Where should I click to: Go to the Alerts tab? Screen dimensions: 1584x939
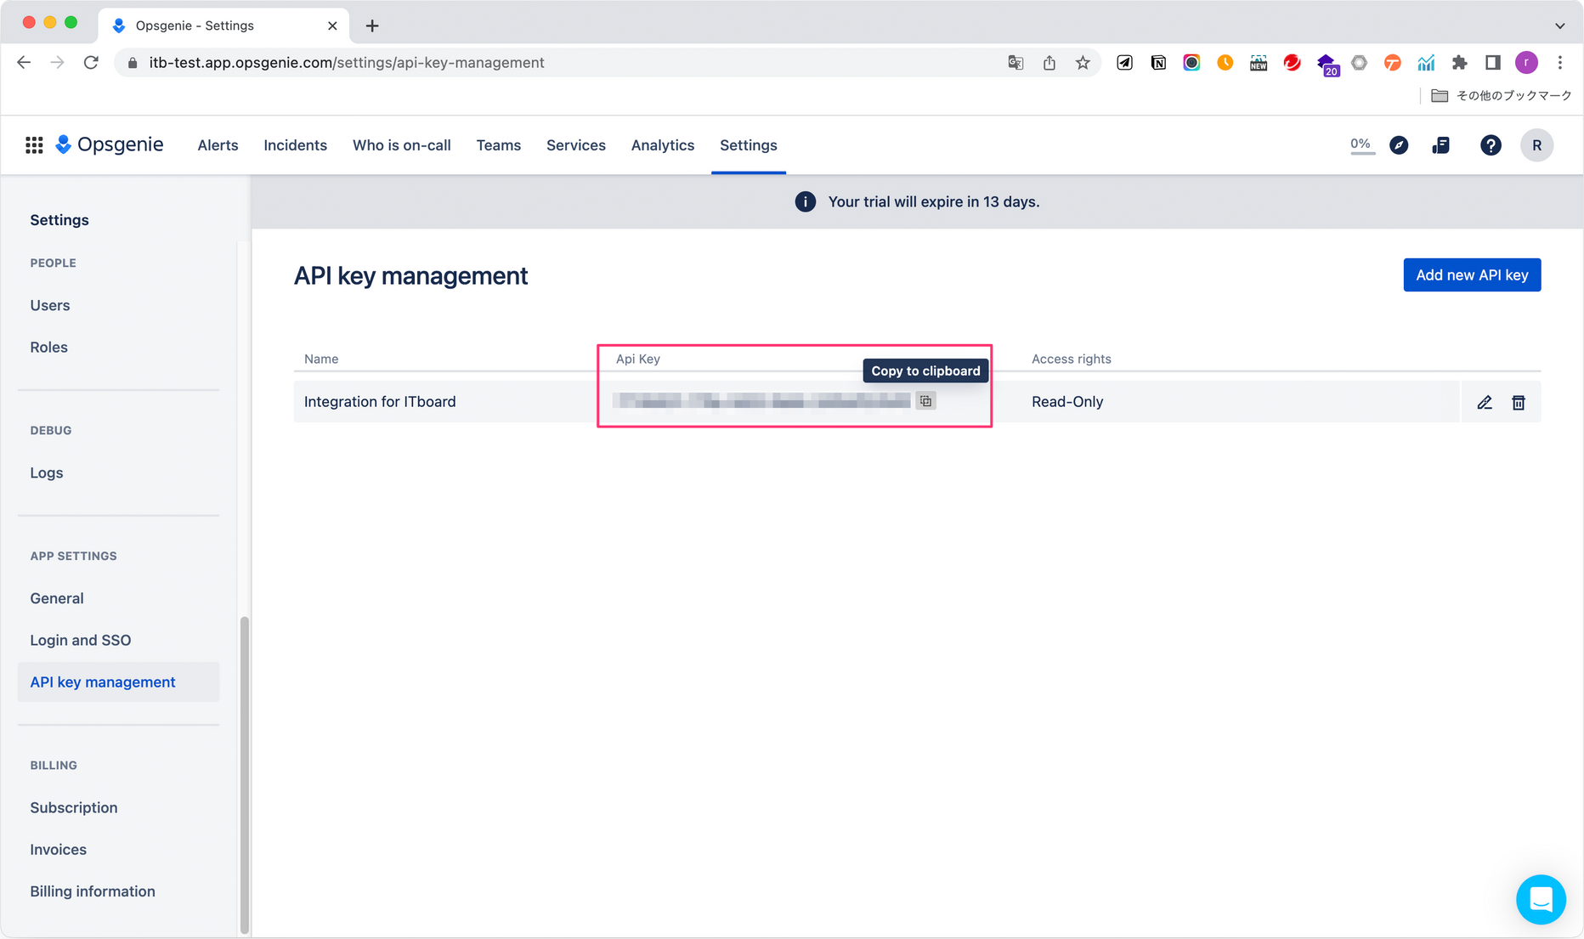click(218, 145)
